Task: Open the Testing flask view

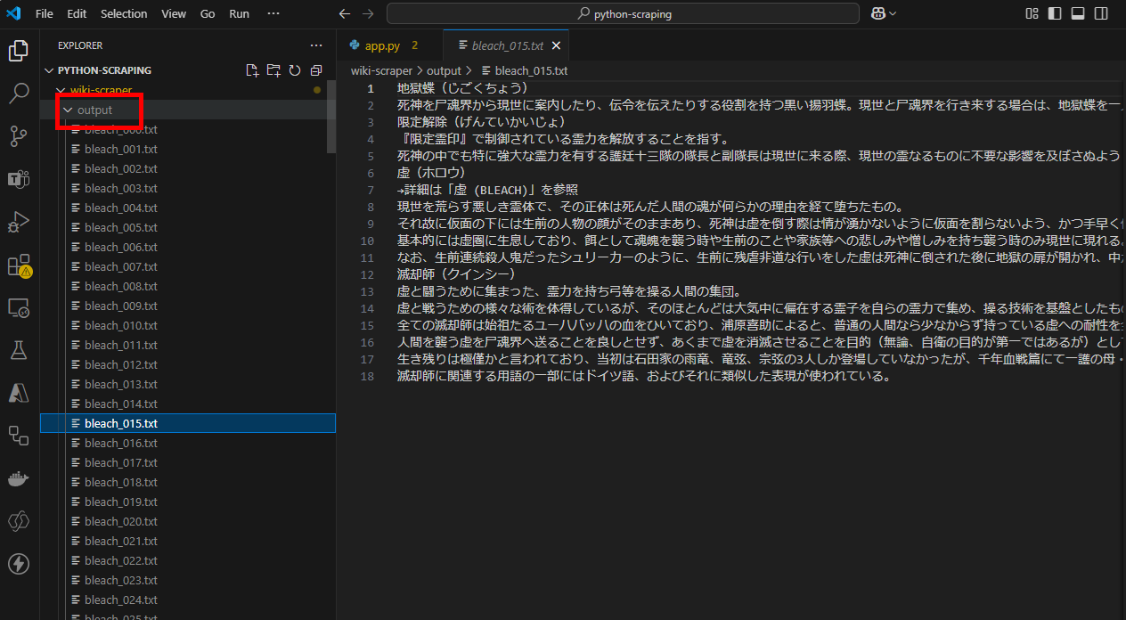Action: [x=19, y=349]
